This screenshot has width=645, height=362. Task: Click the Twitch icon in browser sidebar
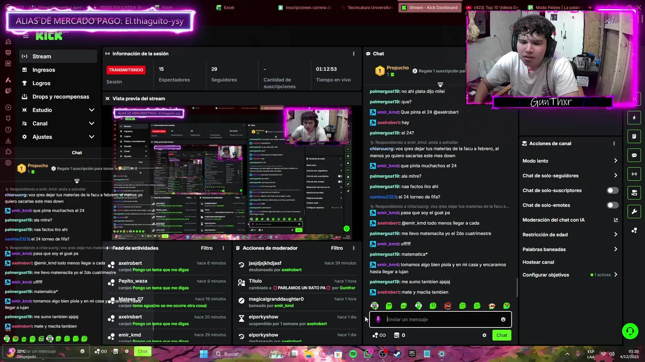pyautogui.click(x=8, y=91)
